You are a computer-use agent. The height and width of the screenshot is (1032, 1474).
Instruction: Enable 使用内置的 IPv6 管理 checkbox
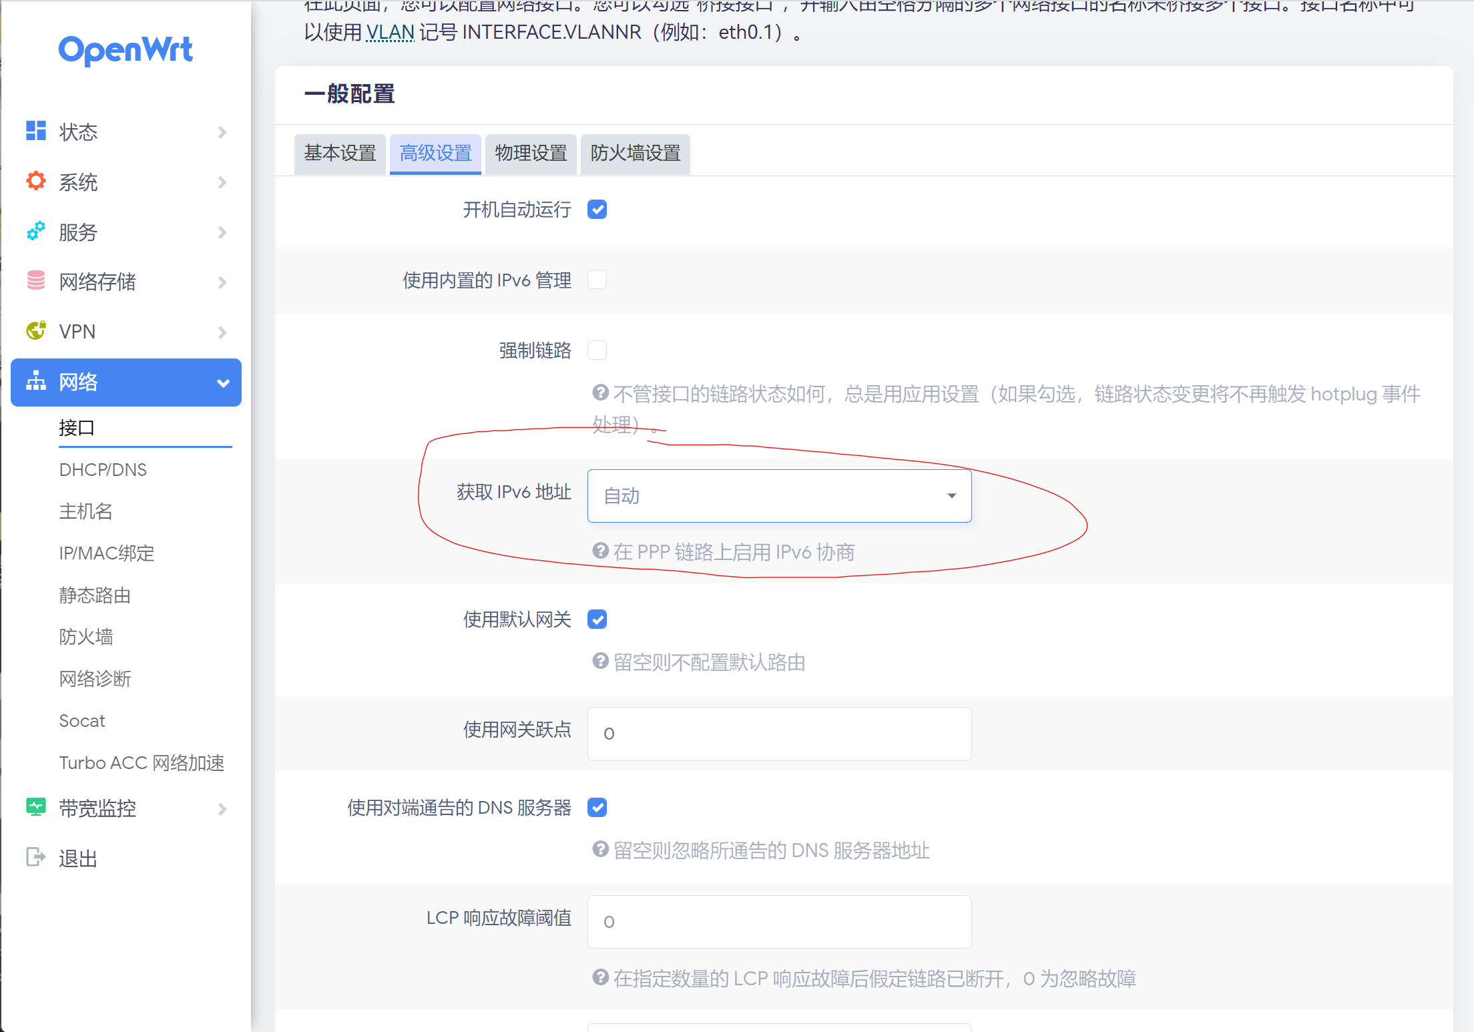[x=597, y=280]
